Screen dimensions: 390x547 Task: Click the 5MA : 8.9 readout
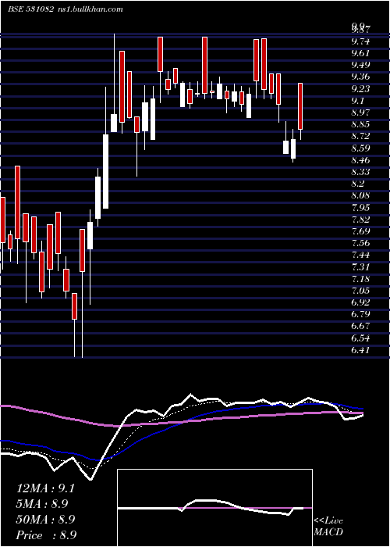click(x=42, y=504)
